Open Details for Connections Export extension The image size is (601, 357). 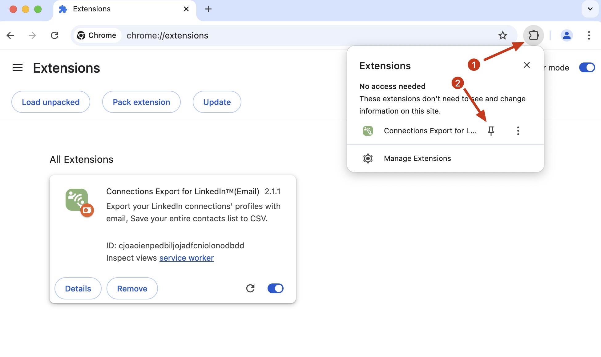(x=78, y=288)
